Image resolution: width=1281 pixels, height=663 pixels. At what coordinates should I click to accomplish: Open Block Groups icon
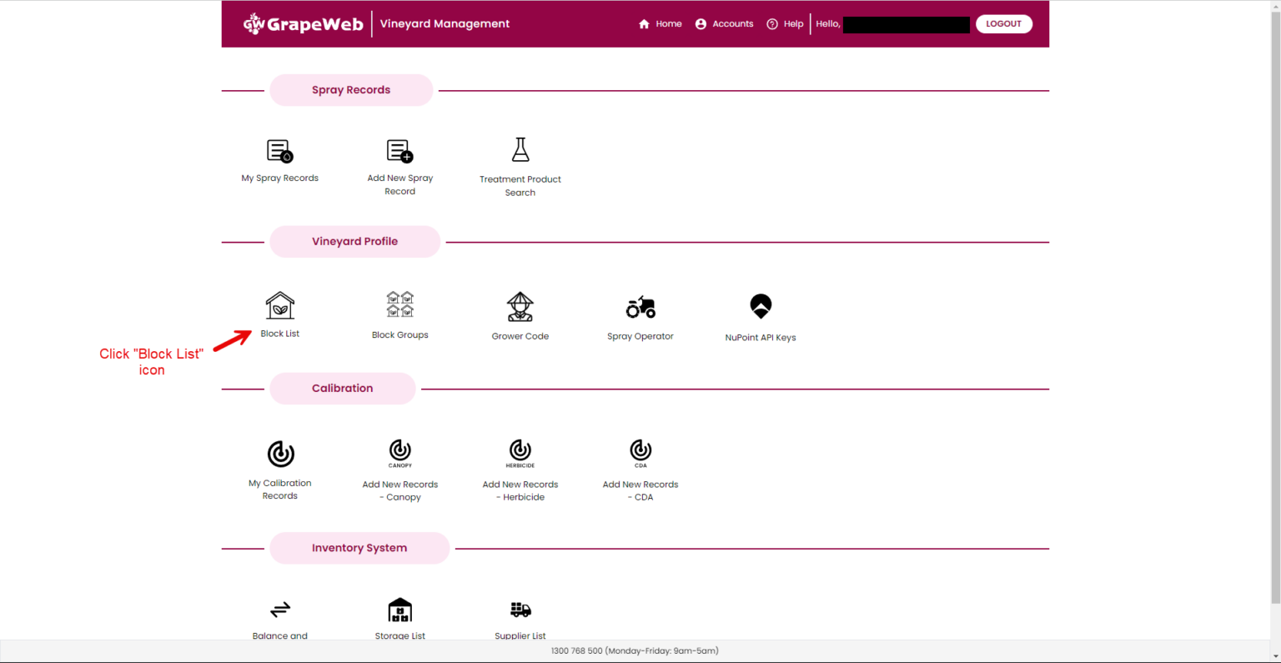pos(400,304)
